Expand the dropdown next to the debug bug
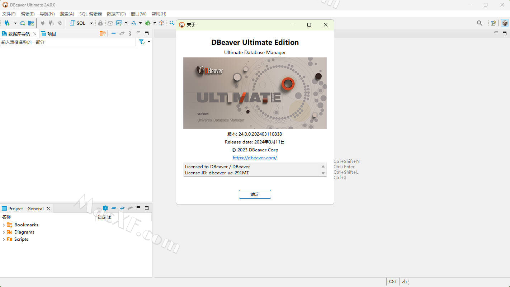The image size is (510, 287). (155, 23)
